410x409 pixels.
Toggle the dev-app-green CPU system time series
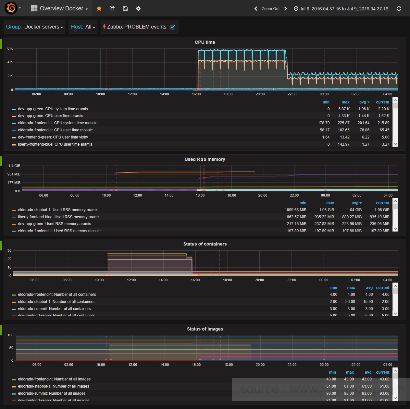click(53, 109)
